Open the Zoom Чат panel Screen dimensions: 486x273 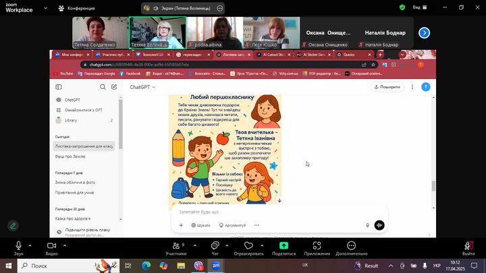[215, 248]
